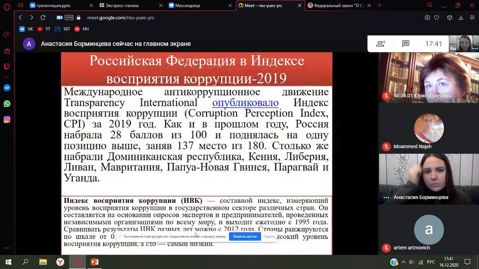Open the YT bookmark
Image resolution: width=479 pixels, height=269 pixels.
tap(44, 29)
